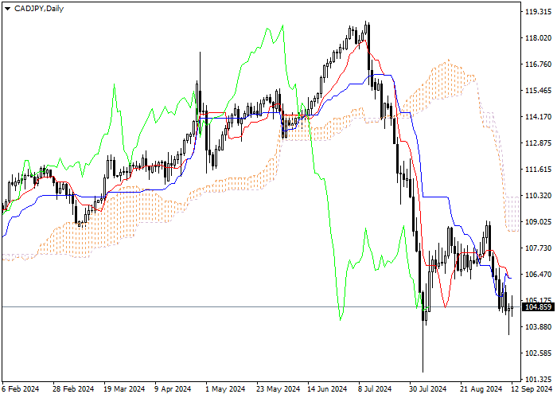Image resolution: width=557 pixels, height=398 pixels.
Task: Select the 111.615 price axis value
Action: click(538, 170)
